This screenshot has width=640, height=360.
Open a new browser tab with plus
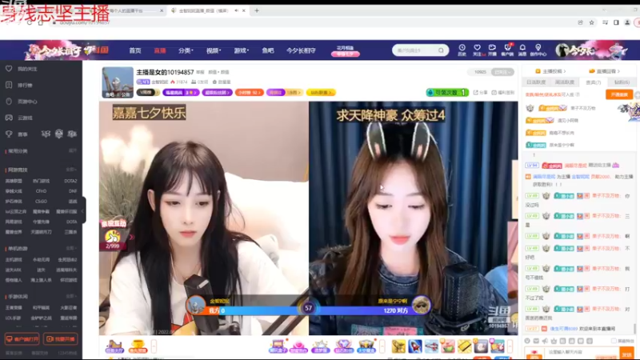pos(257,10)
